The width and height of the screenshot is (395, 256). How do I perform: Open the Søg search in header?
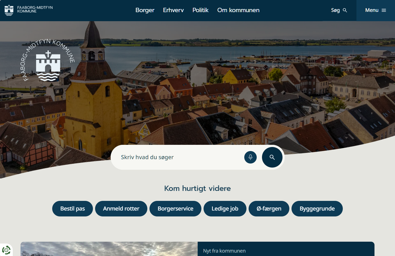click(x=339, y=10)
